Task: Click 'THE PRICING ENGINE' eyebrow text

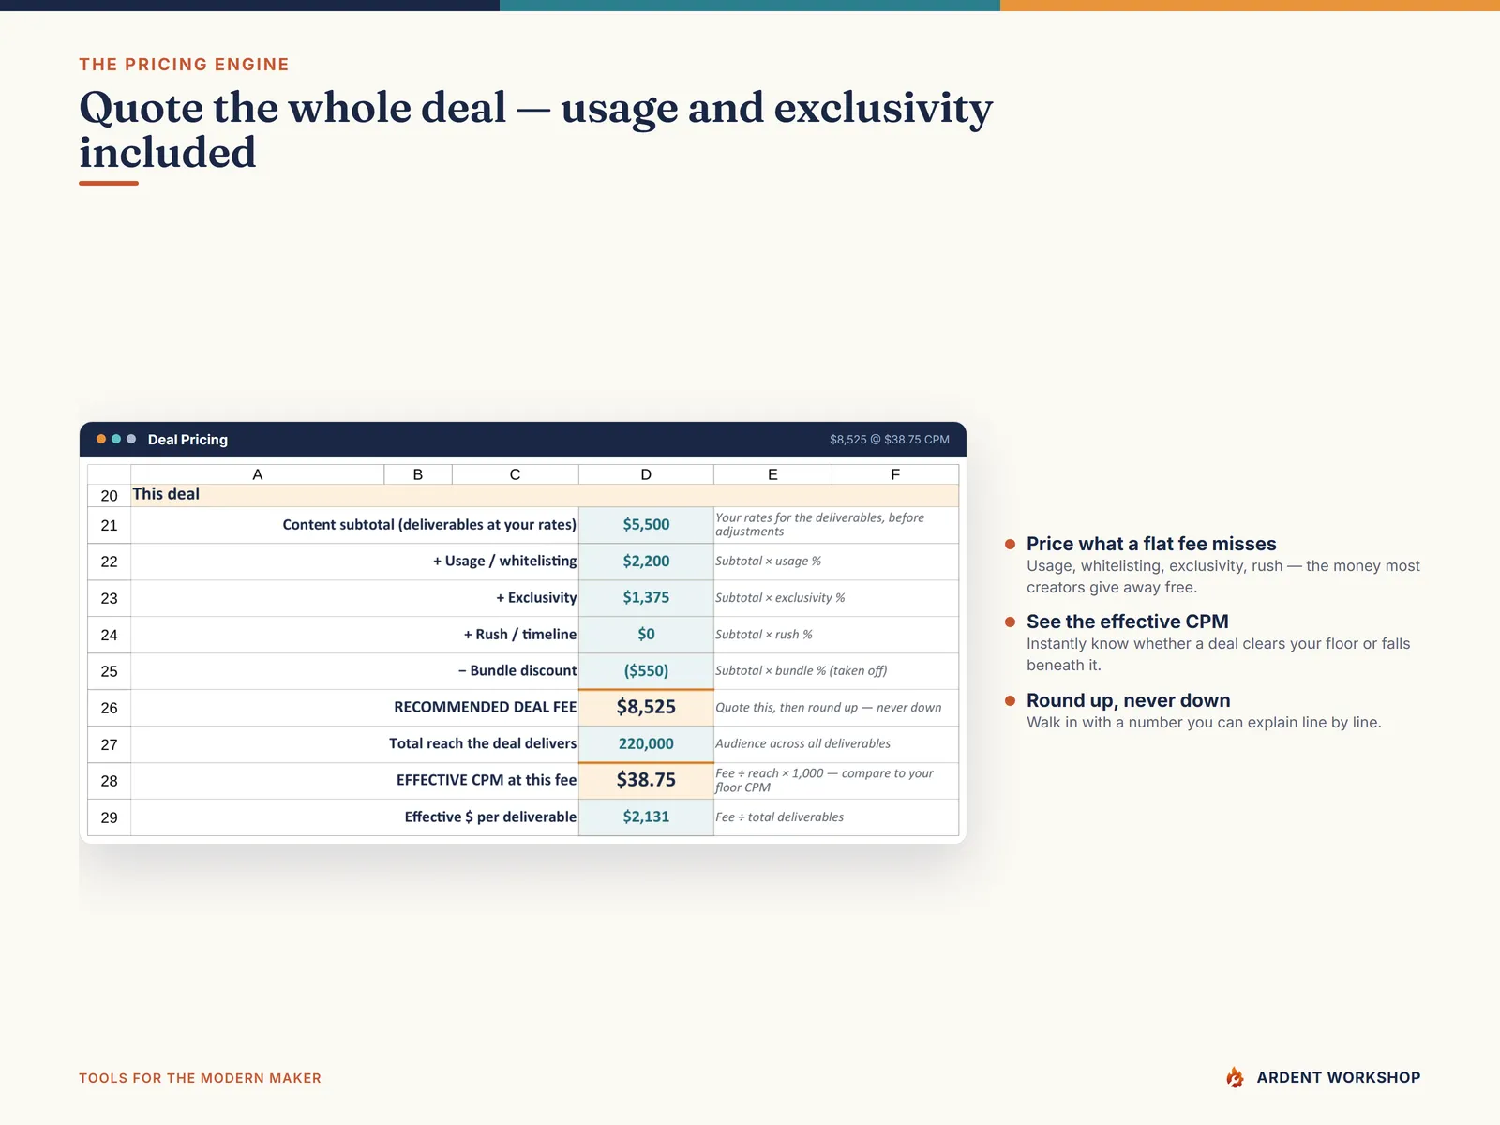Action: coord(184,65)
